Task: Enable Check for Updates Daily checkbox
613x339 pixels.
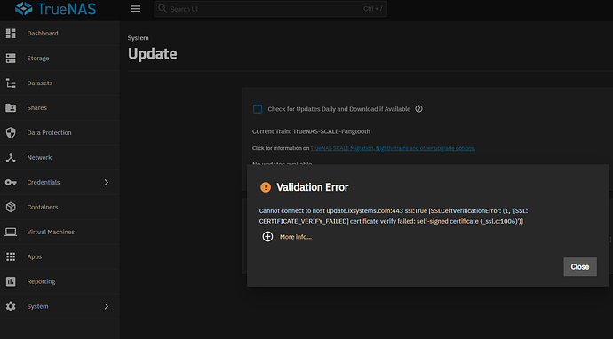Action: coord(258,109)
